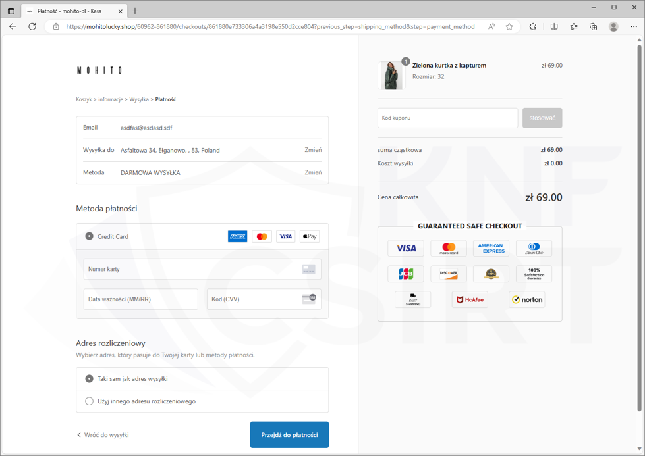Open the browser Extensions puzzle icon

[x=533, y=27]
